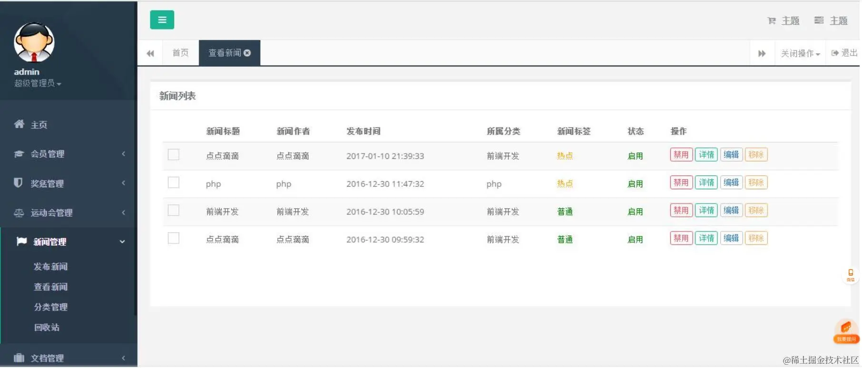Screen dimensions: 862x368
Task: Click 详情 for the 09:59:32 news row
Action: pyautogui.click(x=706, y=238)
